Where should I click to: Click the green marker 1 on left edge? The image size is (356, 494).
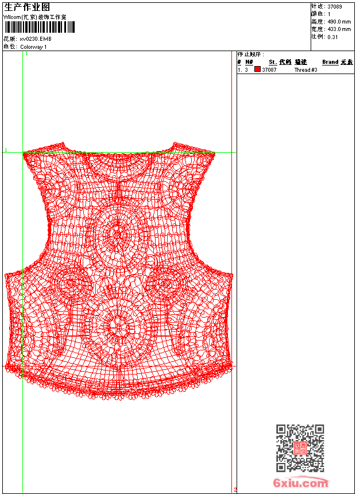pyautogui.click(x=6, y=150)
